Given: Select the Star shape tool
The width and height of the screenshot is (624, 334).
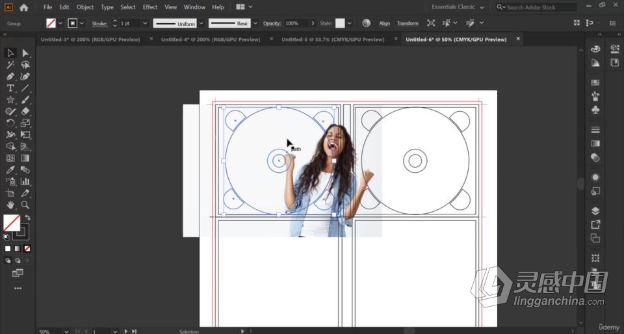Looking at the screenshot, I should point(10,100).
